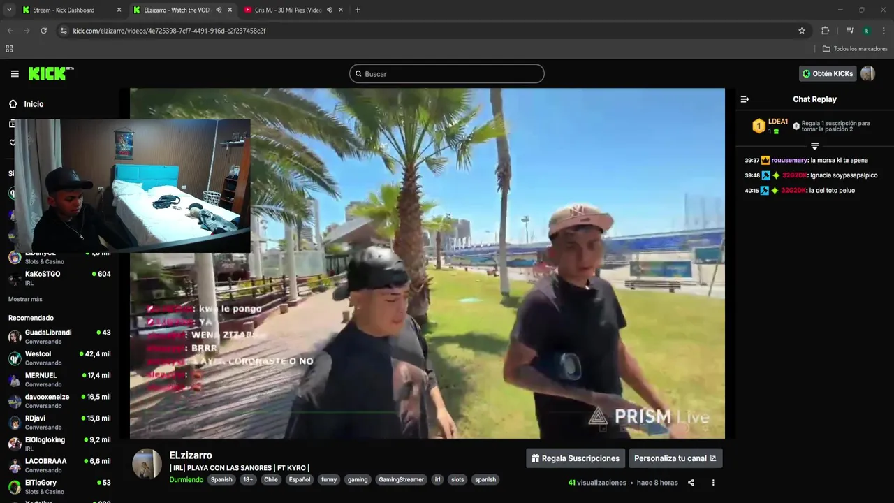This screenshot has height=503, width=894.
Task: Close the Cris MJ YouTube tab
Action: [341, 10]
